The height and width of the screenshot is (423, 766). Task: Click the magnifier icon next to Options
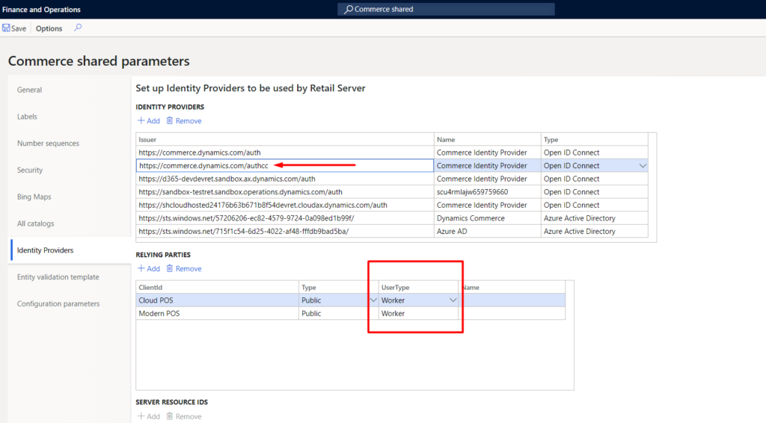[78, 28]
